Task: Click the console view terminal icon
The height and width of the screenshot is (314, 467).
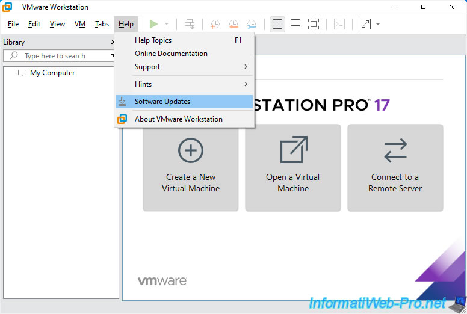Action: (339, 24)
